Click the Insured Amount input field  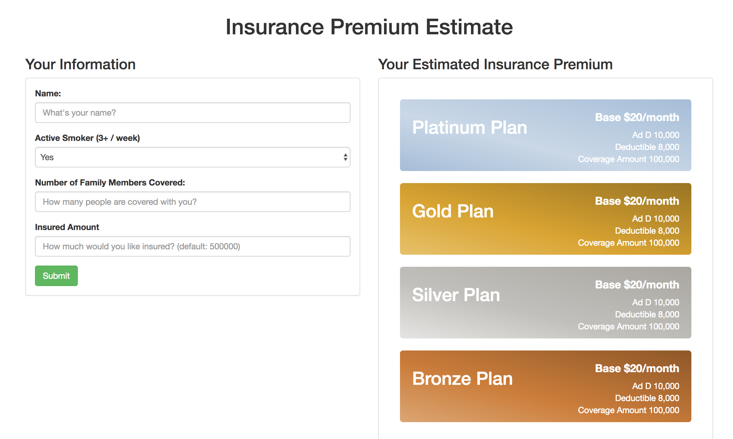192,246
